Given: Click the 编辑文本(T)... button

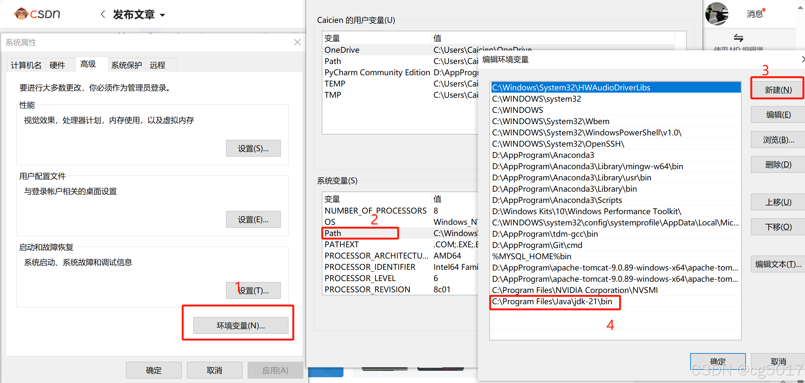Looking at the screenshot, I should pos(778,264).
